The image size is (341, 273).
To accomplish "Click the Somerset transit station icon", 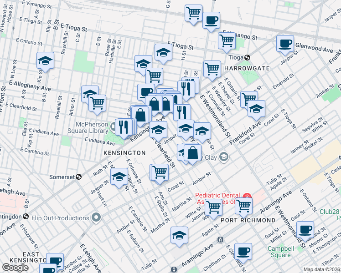I will (78, 177).
